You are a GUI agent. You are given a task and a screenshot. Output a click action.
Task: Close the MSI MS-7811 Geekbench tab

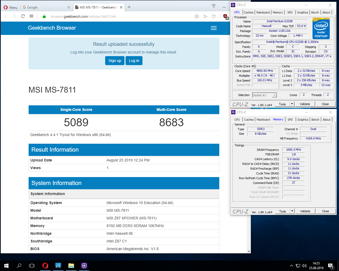(121, 7)
